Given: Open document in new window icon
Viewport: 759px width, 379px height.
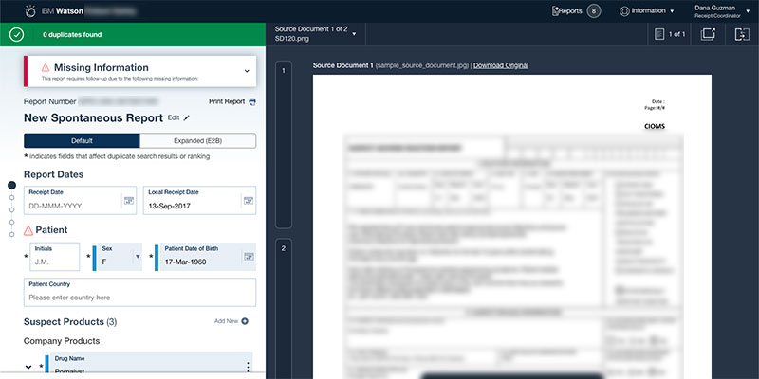Looking at the screenshot, I should [708, 35].
